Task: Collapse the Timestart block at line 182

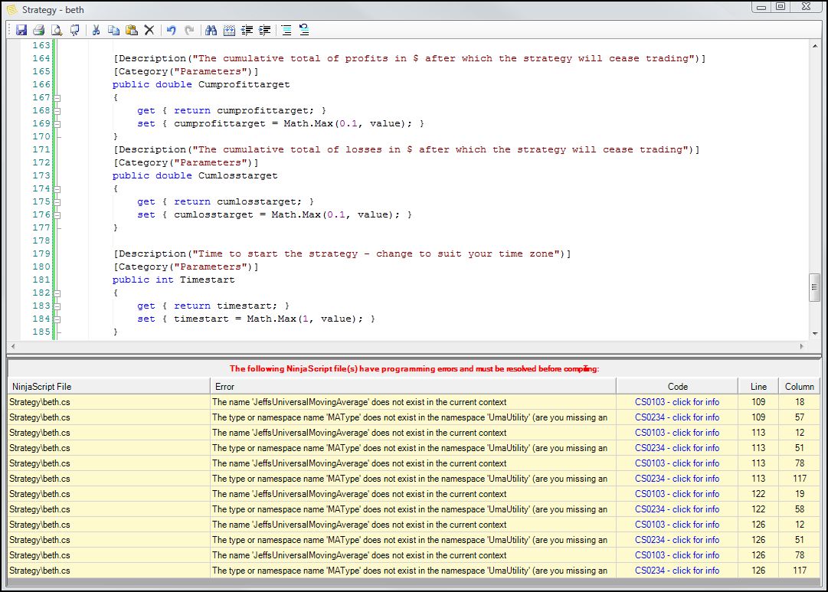Action: pos(57,293)
